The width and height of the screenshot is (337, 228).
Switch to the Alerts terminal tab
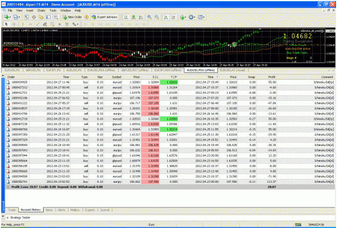[61, 210]
